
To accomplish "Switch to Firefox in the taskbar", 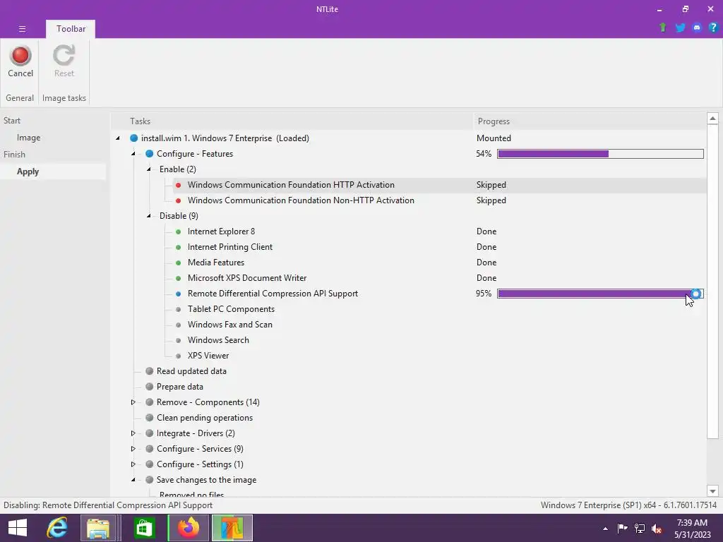I will (x=188, y=528).
